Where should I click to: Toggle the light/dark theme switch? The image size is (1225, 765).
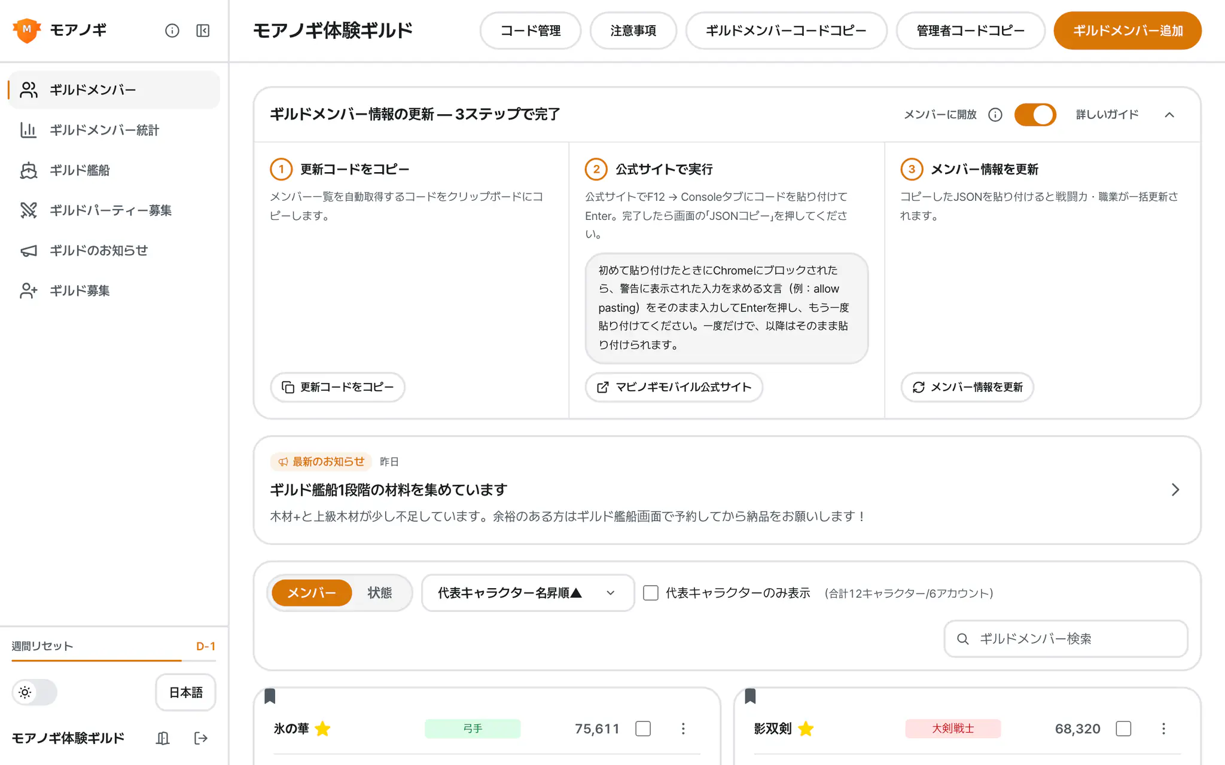pos(35,692)
